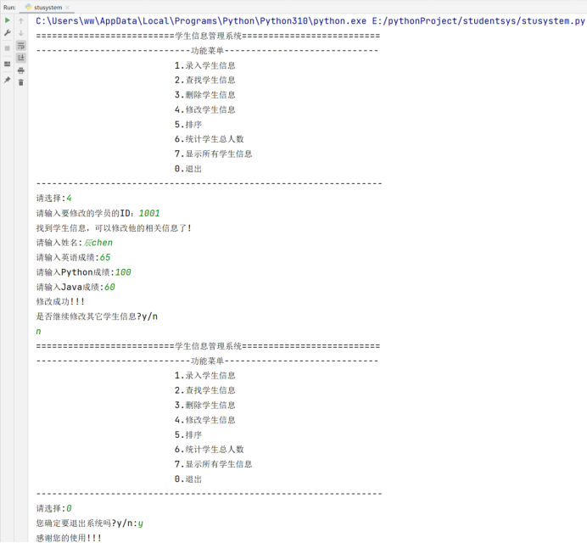Image resolution: width=587 pixels, height=543 pixels.
Task: Click "学生信息管理系统" header at console top
Action: (209, 36)
